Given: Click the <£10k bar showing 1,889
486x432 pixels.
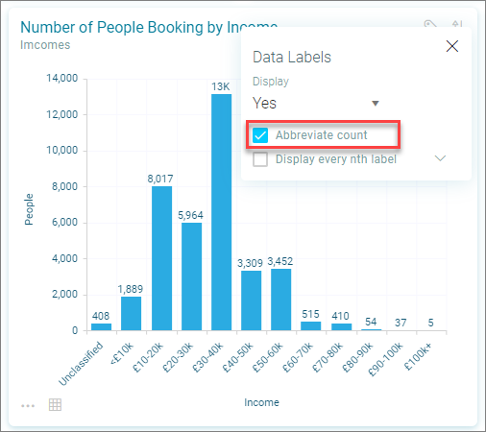Looking at the screenshot, I should pyautogui.click(x=131, y=314).
